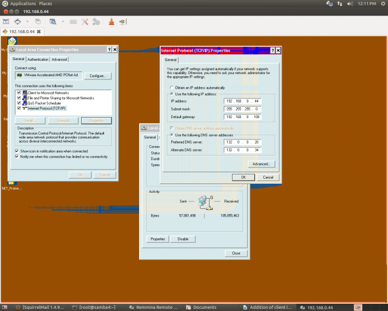Select the Internet Protocol (TCP/IP) list item
Screen dimensions: 388x311
tap(47, 108)
